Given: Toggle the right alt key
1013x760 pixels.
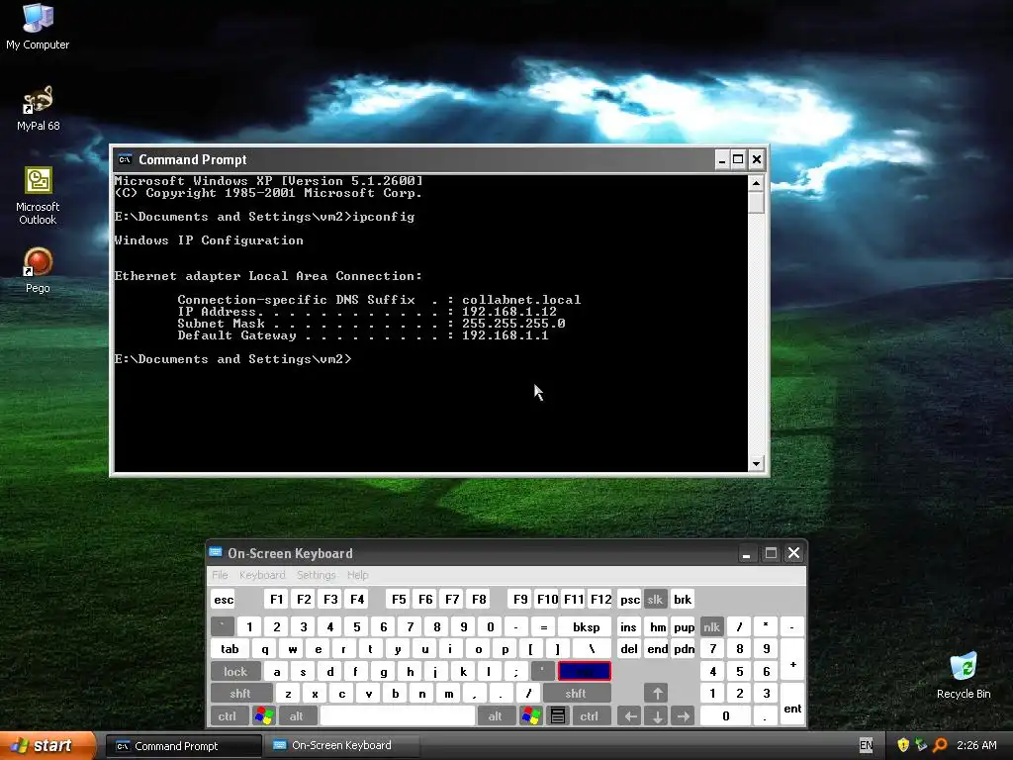Looking at the screenshot, I should click(496, 716).
